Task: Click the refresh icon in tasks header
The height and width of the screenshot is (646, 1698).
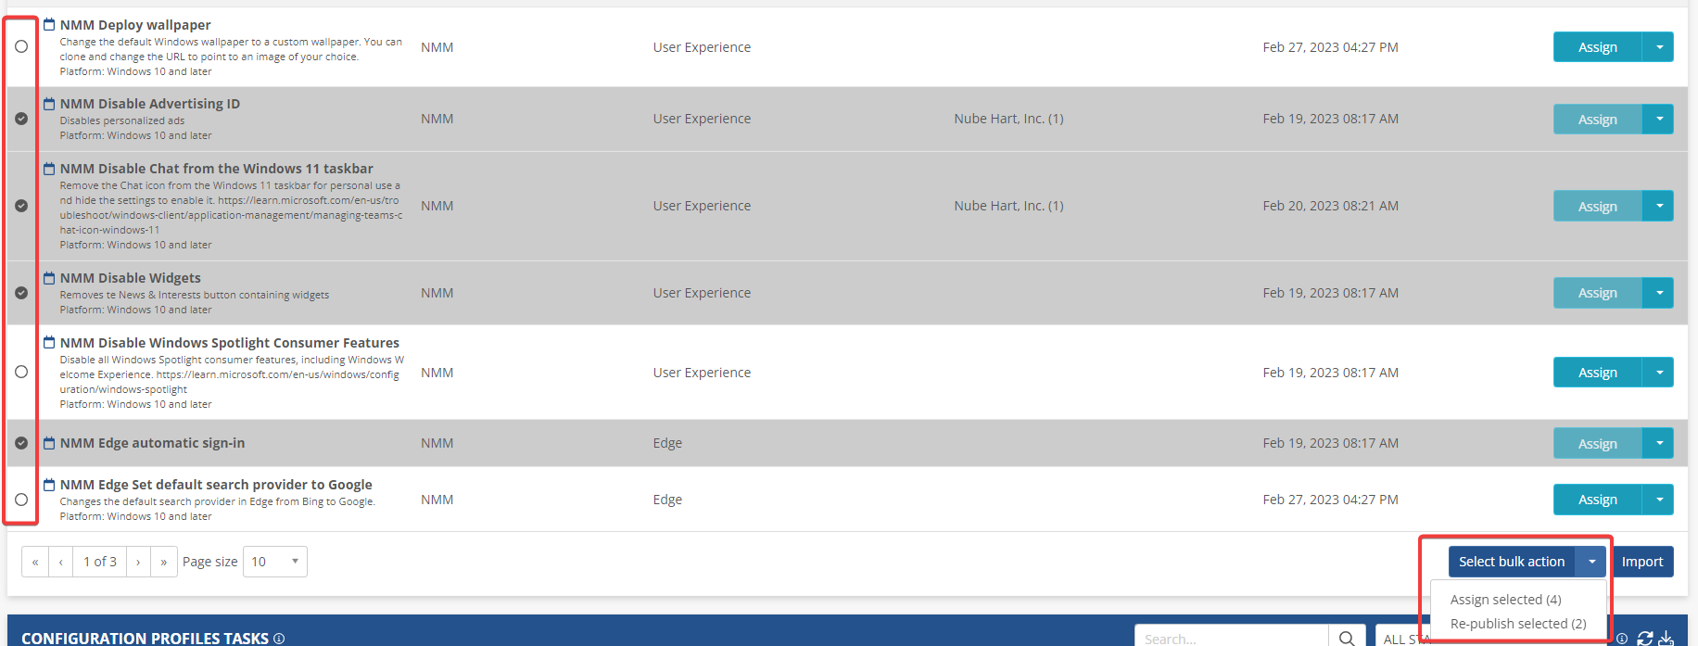Action: [x=1645, y=638]
